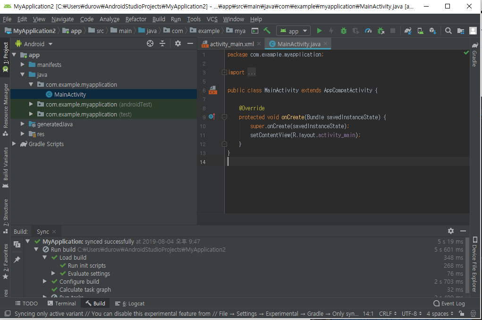Image resolution: width=482 pixels, height=320 pixels.
Task: Open Project Structure icon in toolbar
Action: (460, 31)
